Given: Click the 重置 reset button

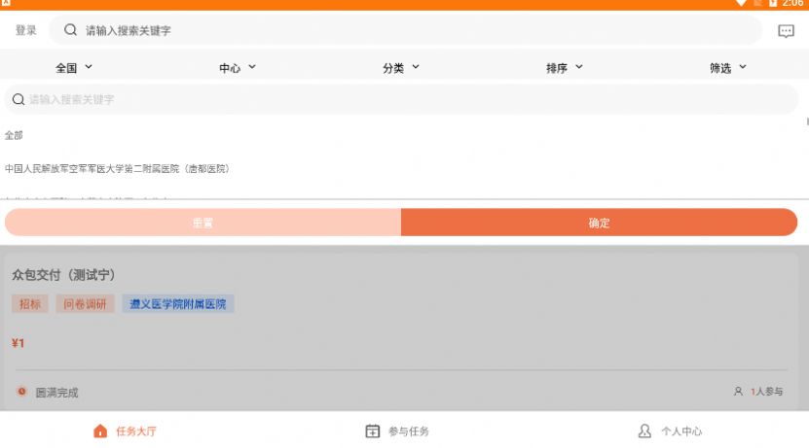Looking at the screenshot, I should pos(202,223).
